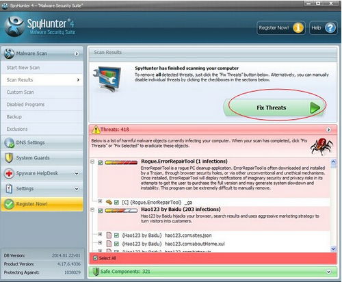Expand the Safe Components panel arrow
The height and width of the screenshot is (282, 342).
click(328, 272)
